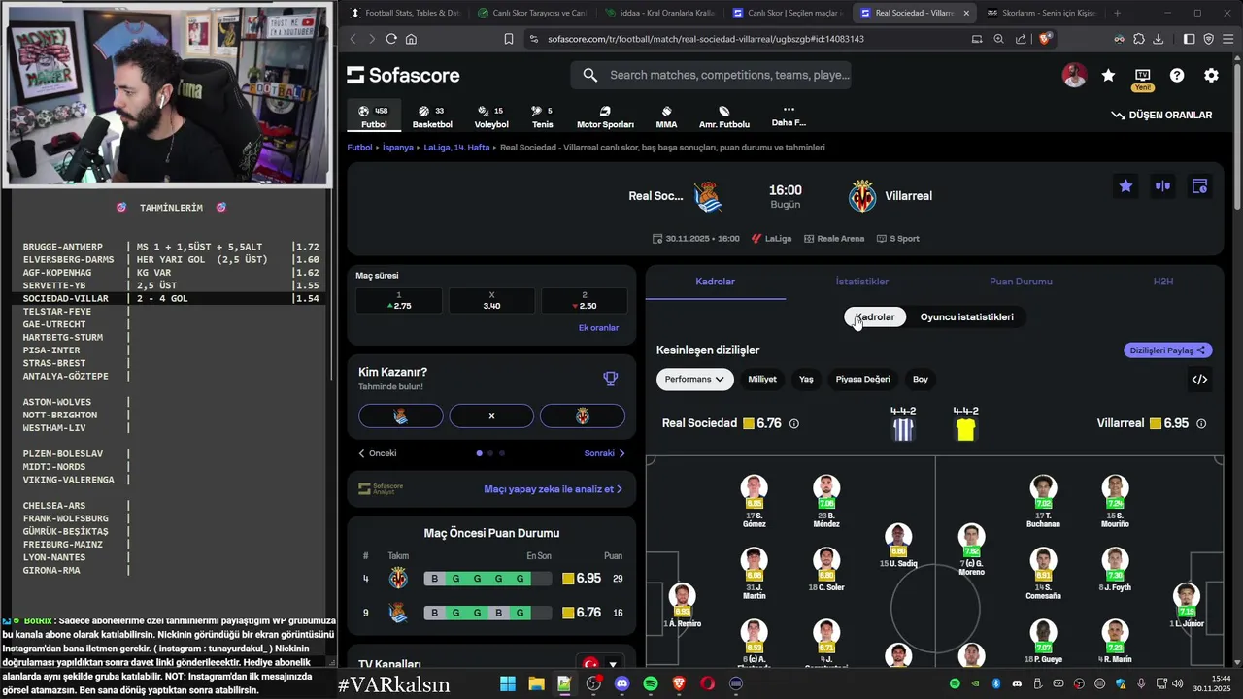Screen dimensions: 1243x699
Task: Switch to Oyuncu istatistikleri toggle
Action: click(x=966, y=317)
